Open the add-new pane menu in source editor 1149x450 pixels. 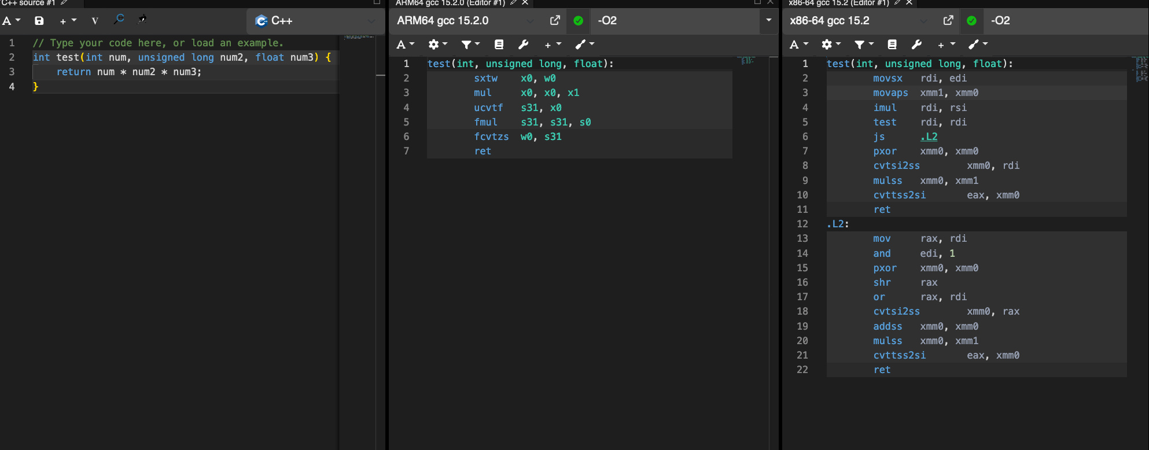(68, 21)
